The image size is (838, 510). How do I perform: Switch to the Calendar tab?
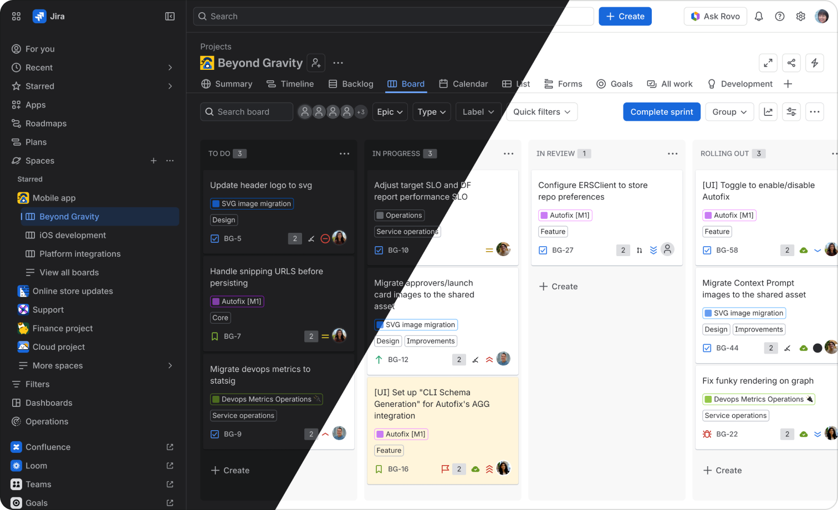click(463, 84)
